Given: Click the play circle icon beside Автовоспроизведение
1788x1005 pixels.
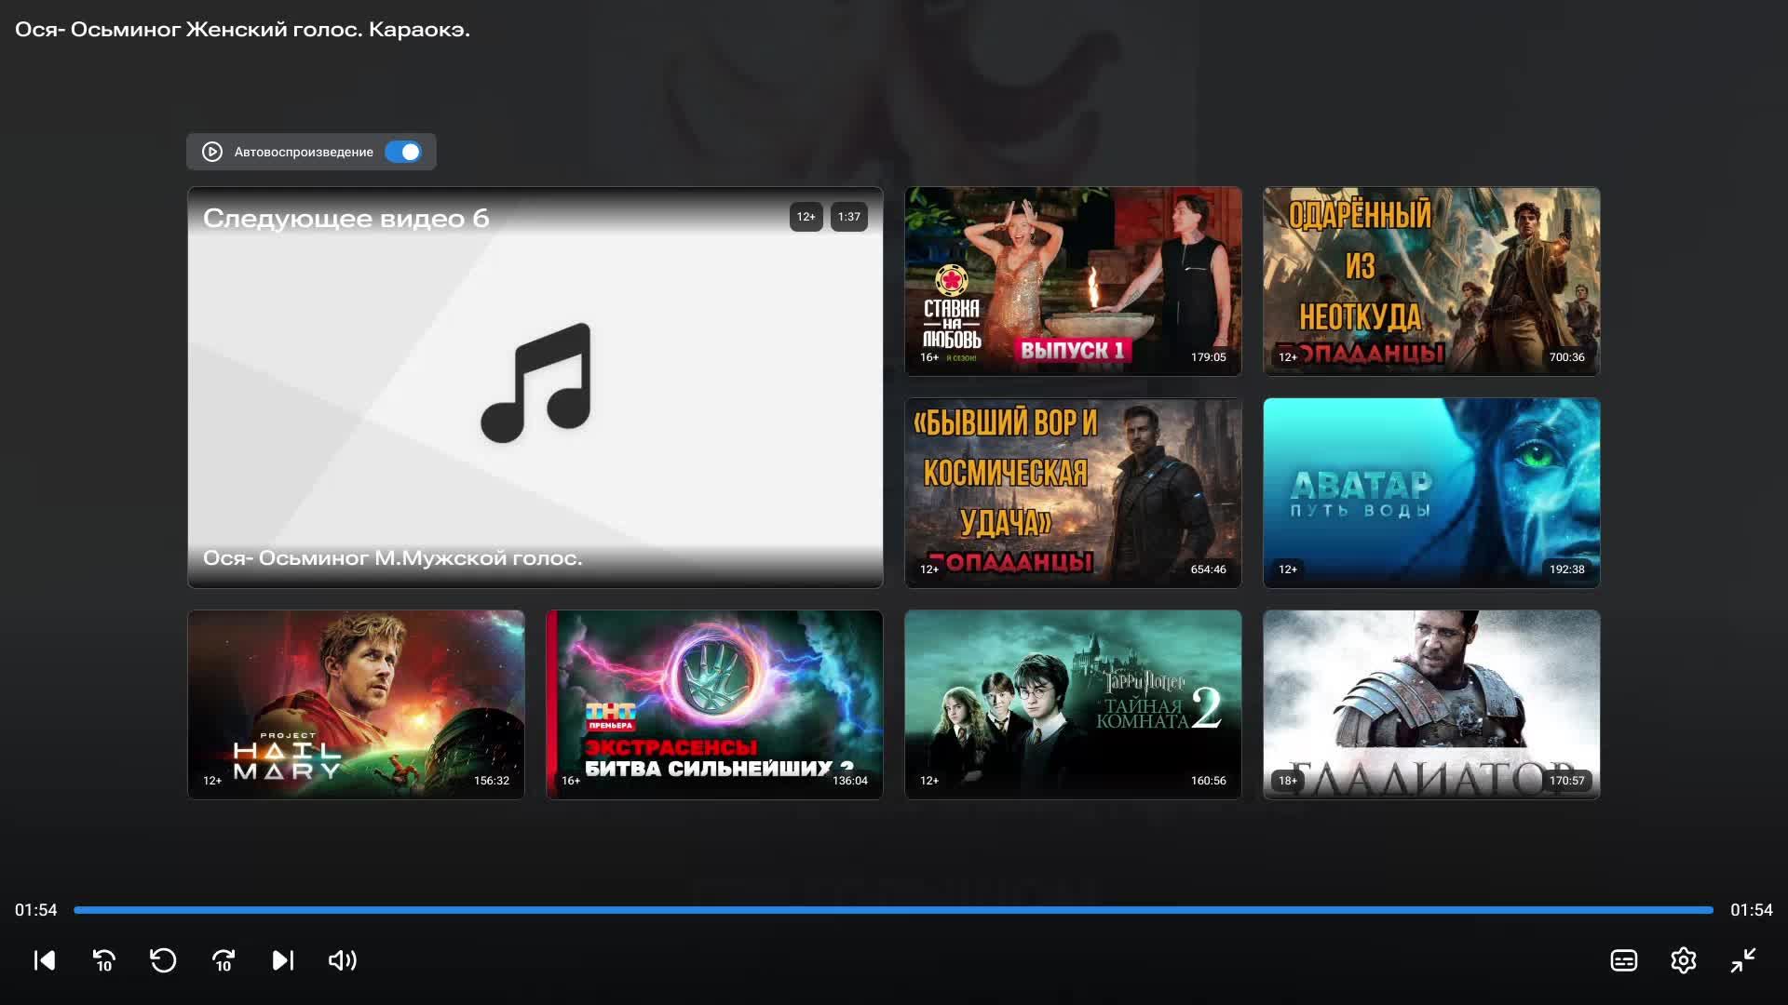Looking at the screenshot, I should [x=212, y=152].
